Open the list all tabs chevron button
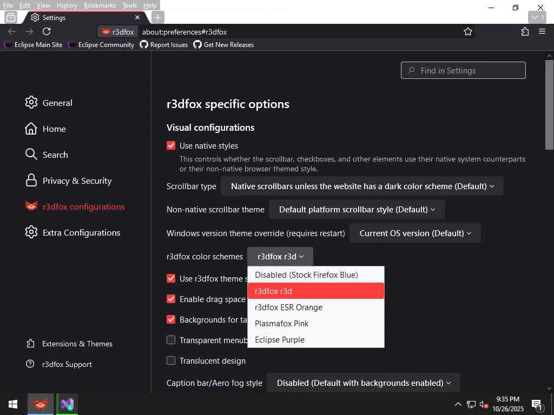The width and height of the screenshot is (554, 415). (x=537, y=17)
